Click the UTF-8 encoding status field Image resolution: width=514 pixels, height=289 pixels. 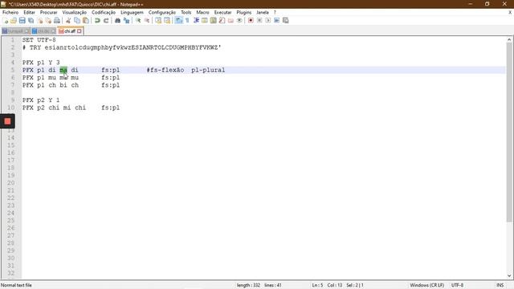click(457, 285)
